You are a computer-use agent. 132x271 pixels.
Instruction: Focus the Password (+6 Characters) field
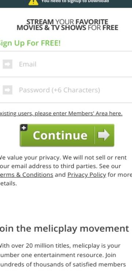66,90
